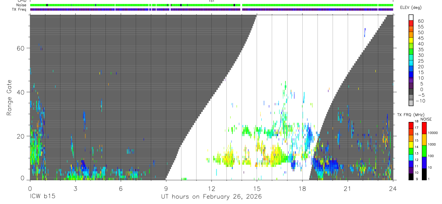Click the blue TX Freq strip above the plot
Viewport: 442px width, 204px height.
pos(212,9)
